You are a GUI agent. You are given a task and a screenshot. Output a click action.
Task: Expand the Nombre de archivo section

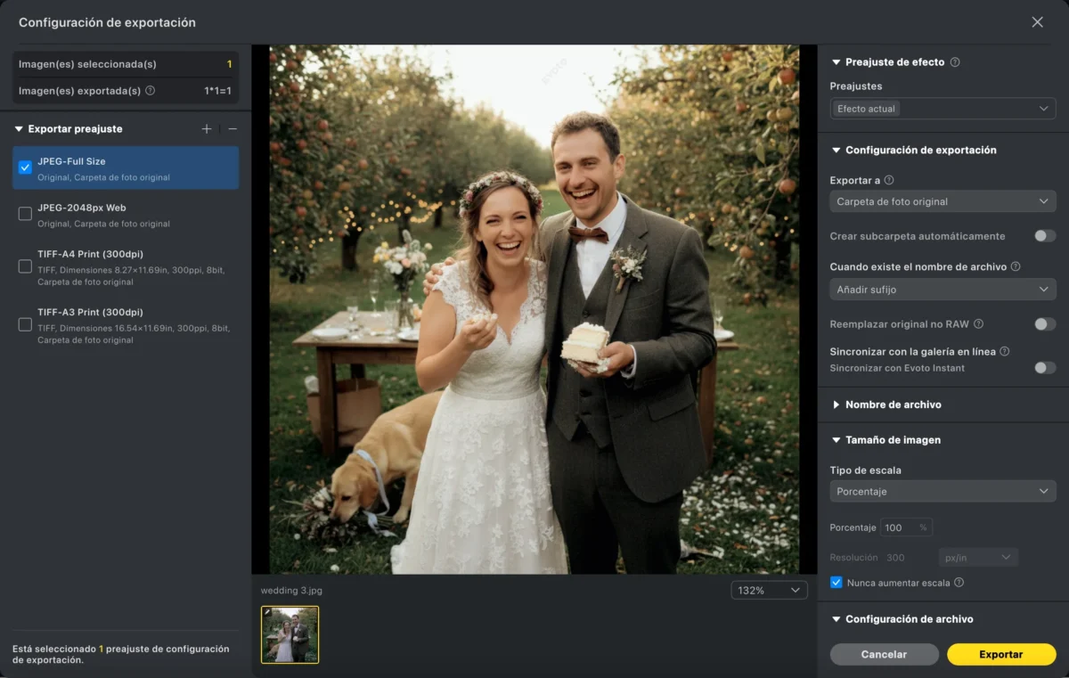click(x=893, y=404)
